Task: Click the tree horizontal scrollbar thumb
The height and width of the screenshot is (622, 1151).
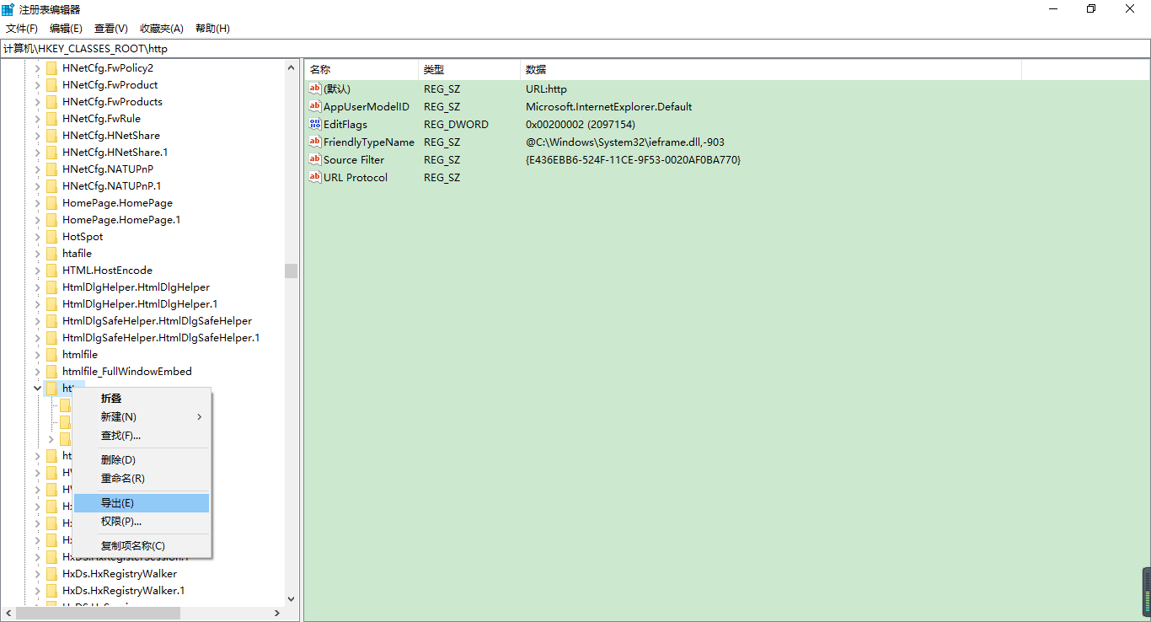Action: coord(98,614)
